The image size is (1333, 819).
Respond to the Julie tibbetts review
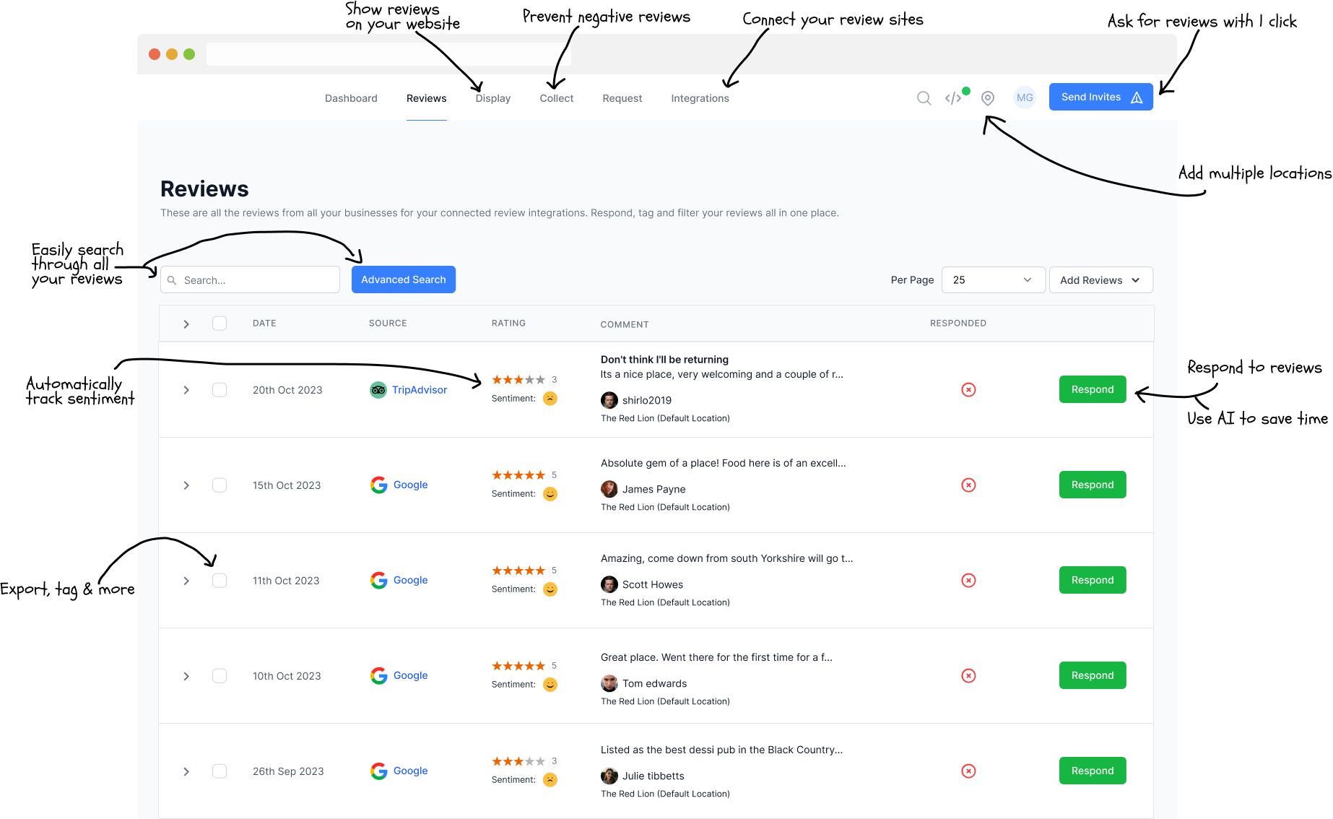[1092, 771]
